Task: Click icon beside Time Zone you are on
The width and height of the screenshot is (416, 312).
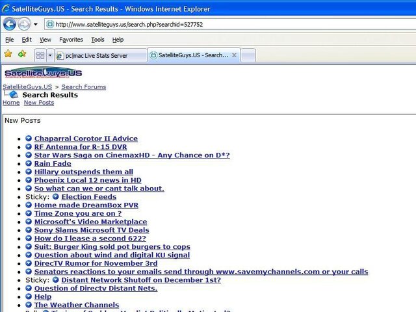Action: [x=29, y=213]
